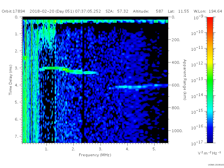Screen dimensions: 224x168
Task: Click the yellow band of the color bar
Action: coord(210,61)
